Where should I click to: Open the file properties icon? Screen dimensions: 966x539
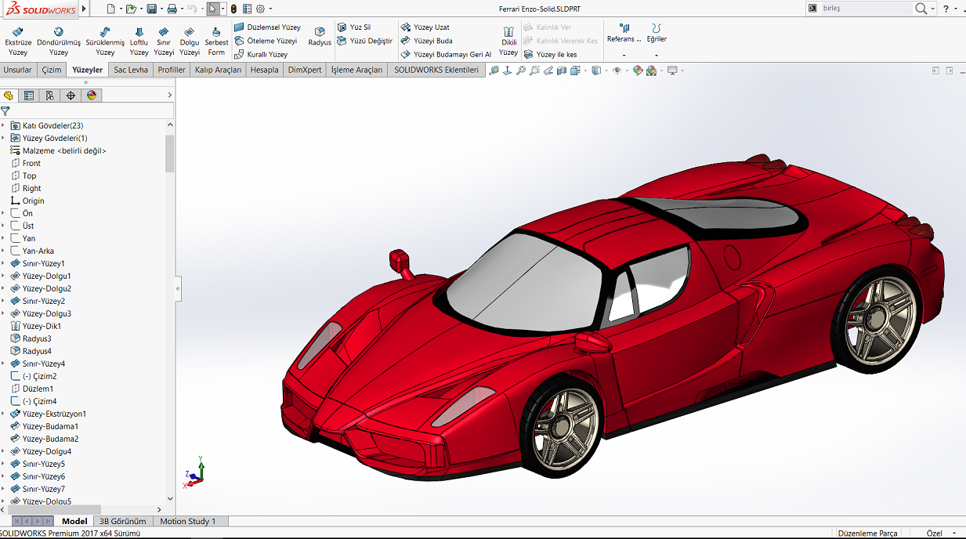click(247, 9)
